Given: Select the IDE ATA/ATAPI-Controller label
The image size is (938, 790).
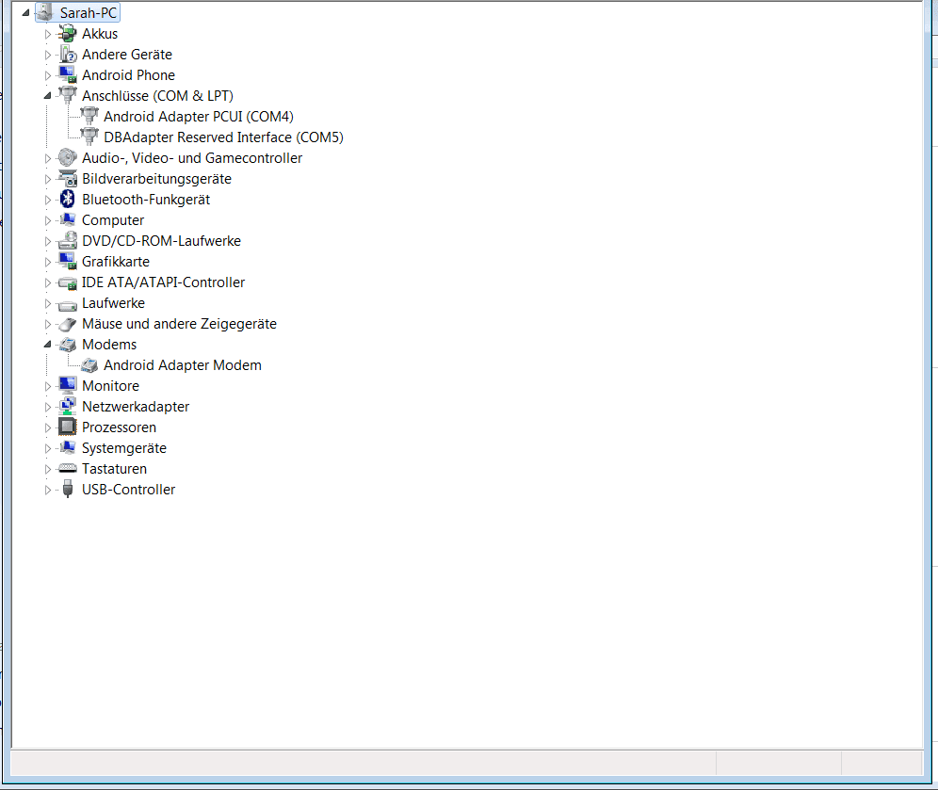Looking at the screenshot, I should tap(163, 282).
